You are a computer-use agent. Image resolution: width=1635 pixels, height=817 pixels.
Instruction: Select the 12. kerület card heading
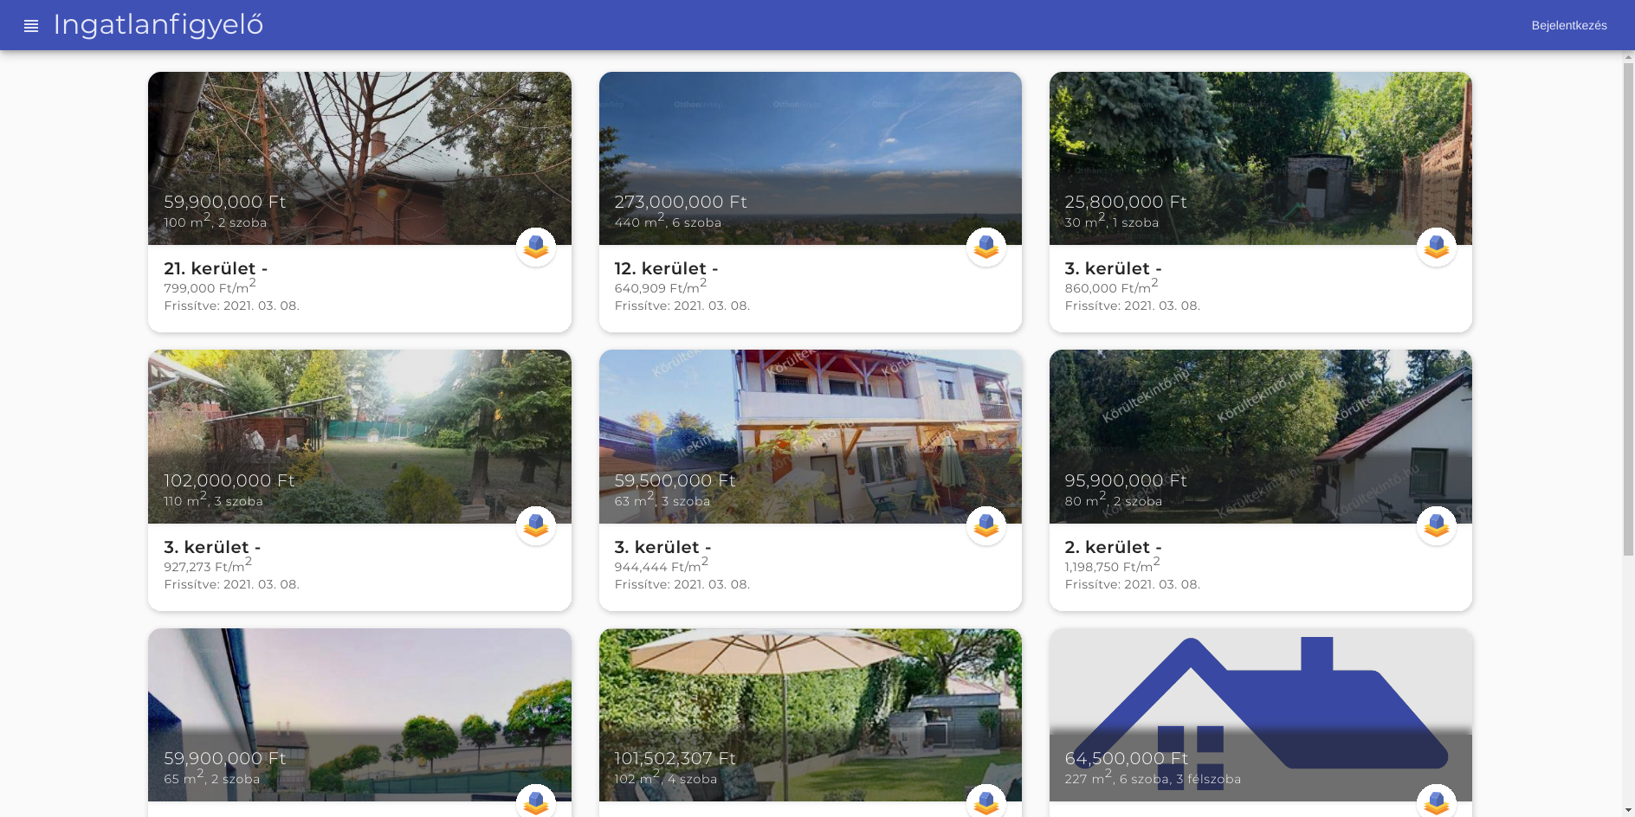point(666,268)
